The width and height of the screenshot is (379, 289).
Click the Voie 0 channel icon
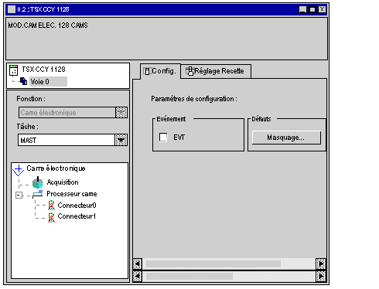click(23, 81)
